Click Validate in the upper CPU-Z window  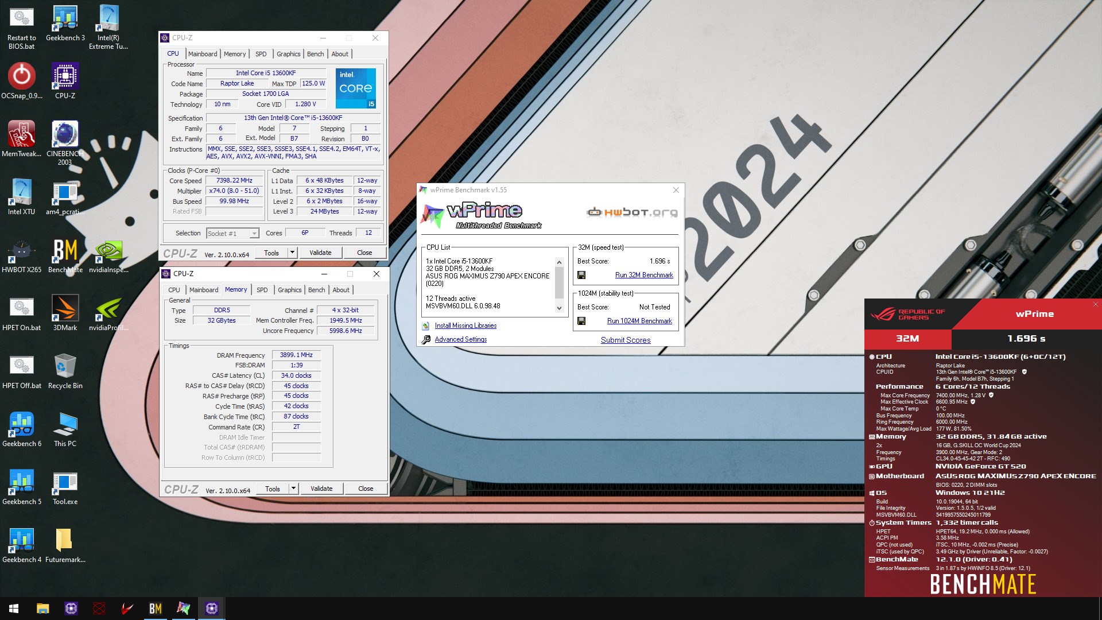(320, 253)
